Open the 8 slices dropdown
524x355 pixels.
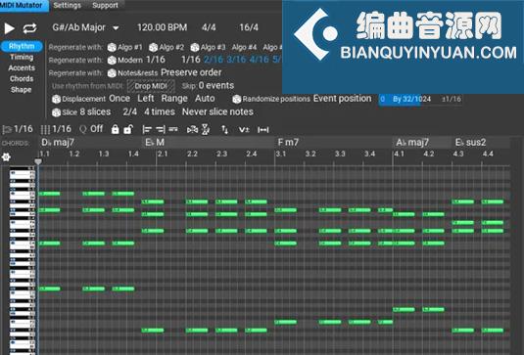95,112
